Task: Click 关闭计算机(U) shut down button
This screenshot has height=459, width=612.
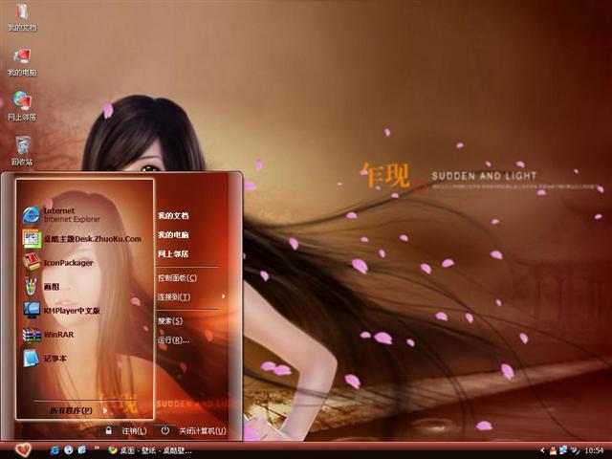Action: [202, 430]
